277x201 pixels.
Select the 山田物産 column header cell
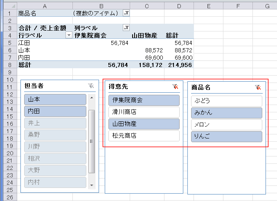click(147, 36)
